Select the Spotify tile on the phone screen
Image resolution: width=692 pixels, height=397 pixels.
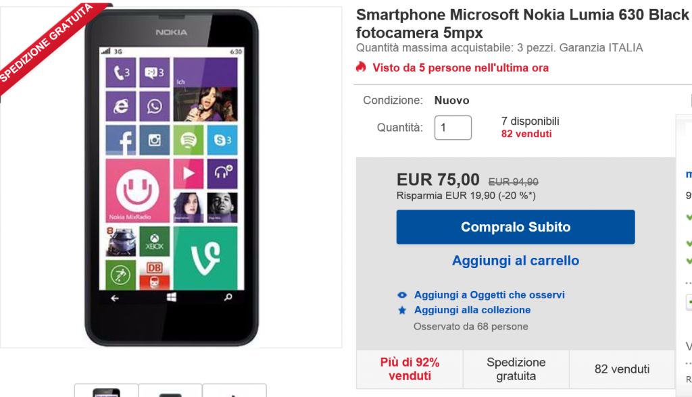pos(187,140)
